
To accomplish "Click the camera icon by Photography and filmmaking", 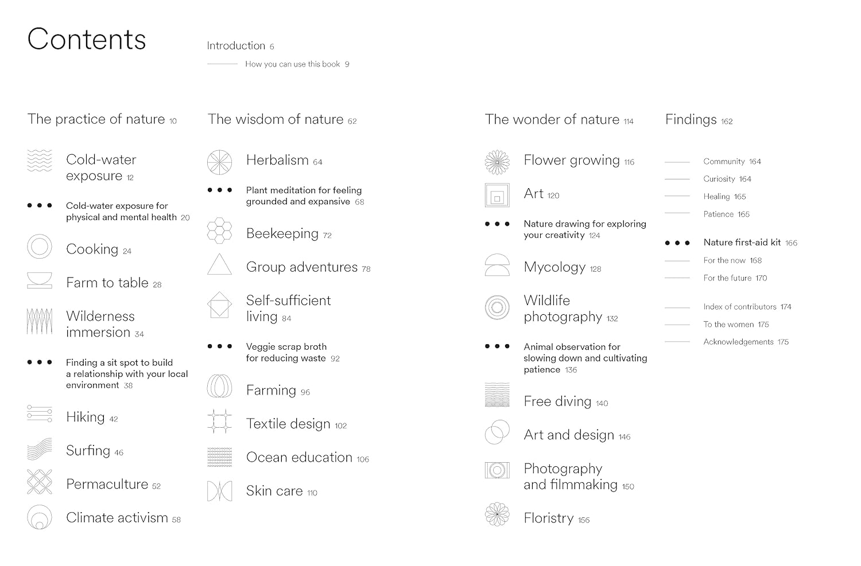I will [x=497, y=471].
